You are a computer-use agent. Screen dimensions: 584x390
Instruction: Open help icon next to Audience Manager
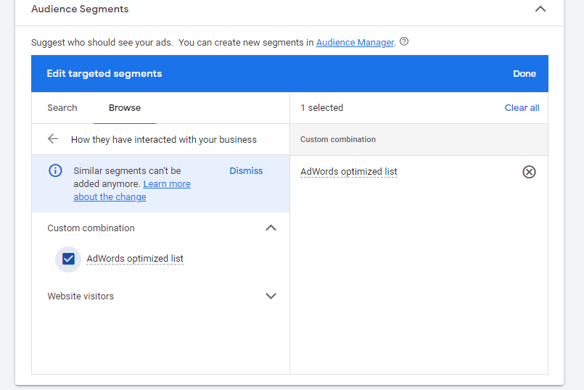coord(404,41)
